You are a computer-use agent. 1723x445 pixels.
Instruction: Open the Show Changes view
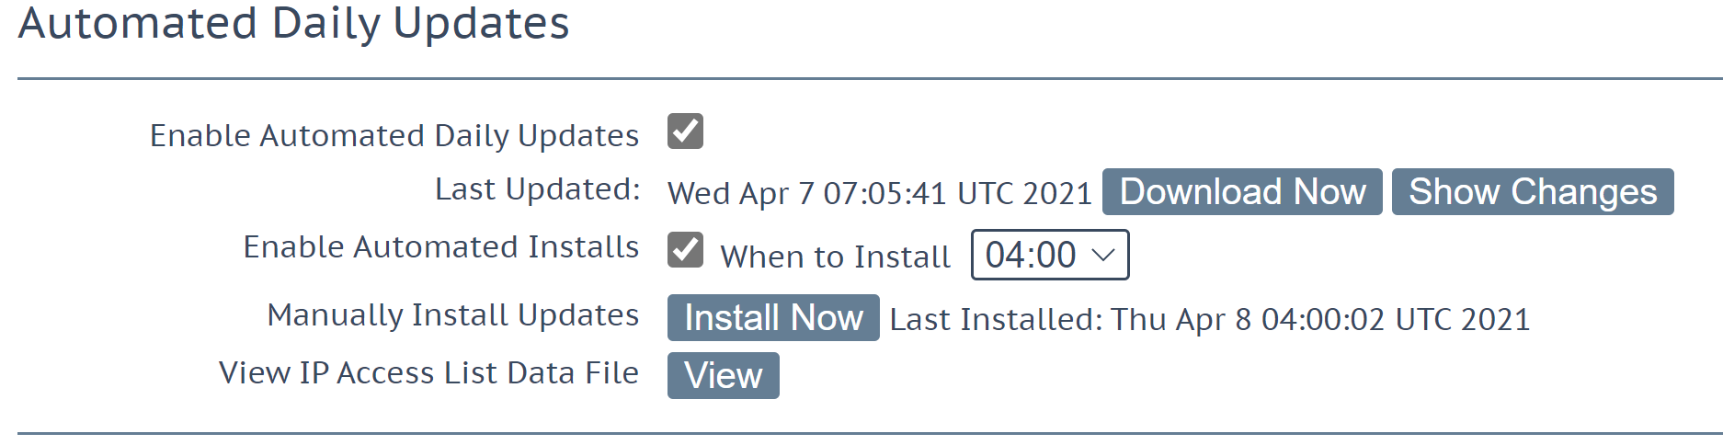tap(1533, 192)
